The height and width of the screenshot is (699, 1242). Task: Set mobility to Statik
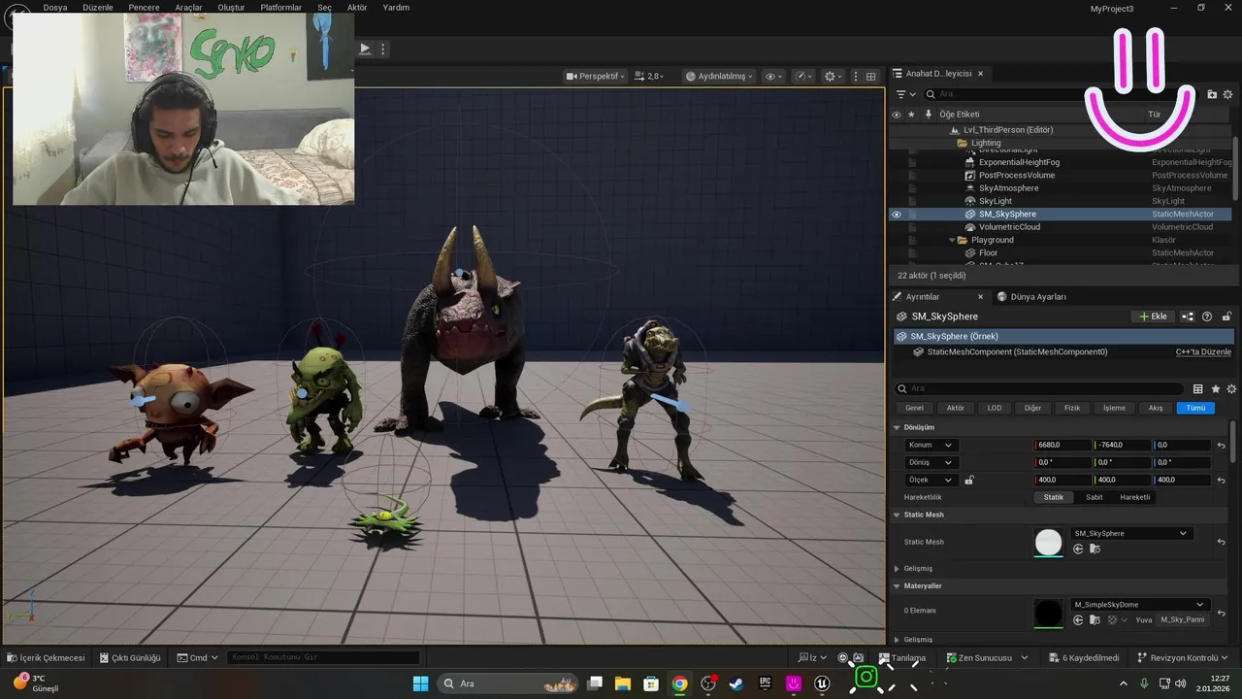tap(1053, 497)
